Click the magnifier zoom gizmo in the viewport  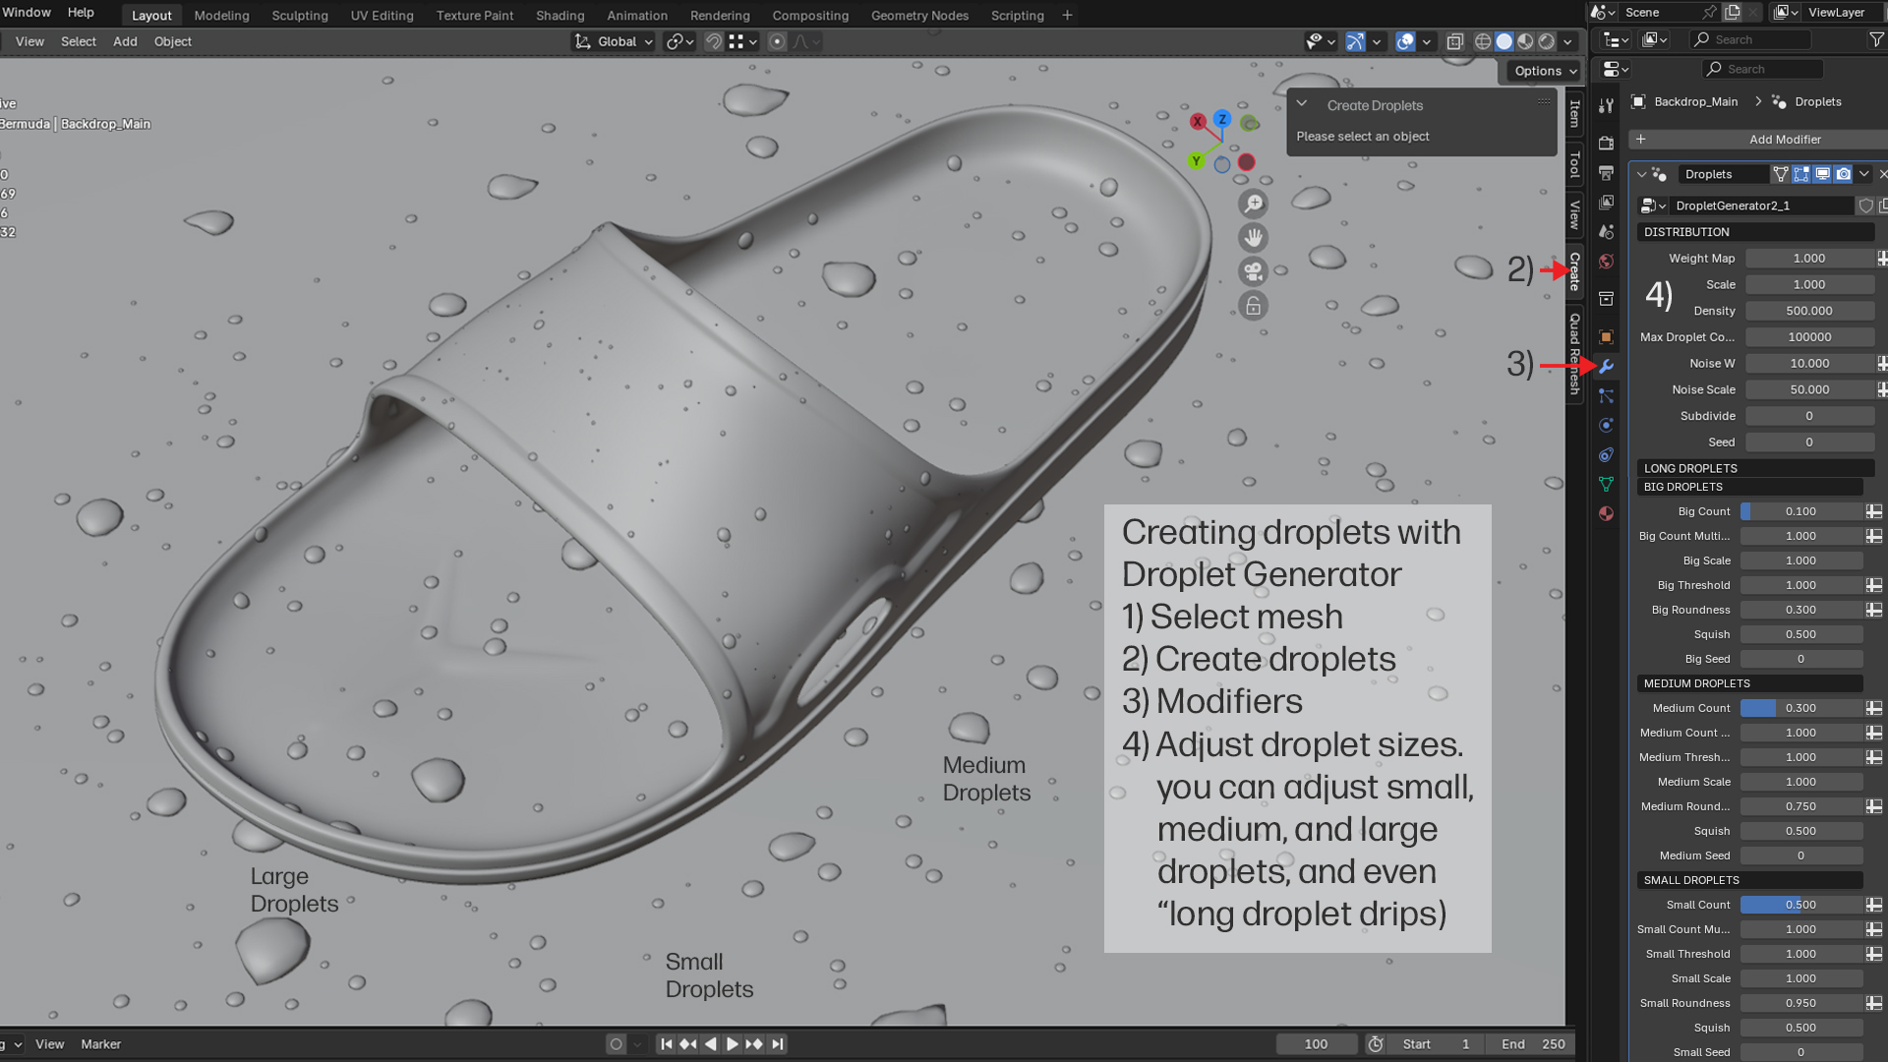click(x=1254, y=203)
